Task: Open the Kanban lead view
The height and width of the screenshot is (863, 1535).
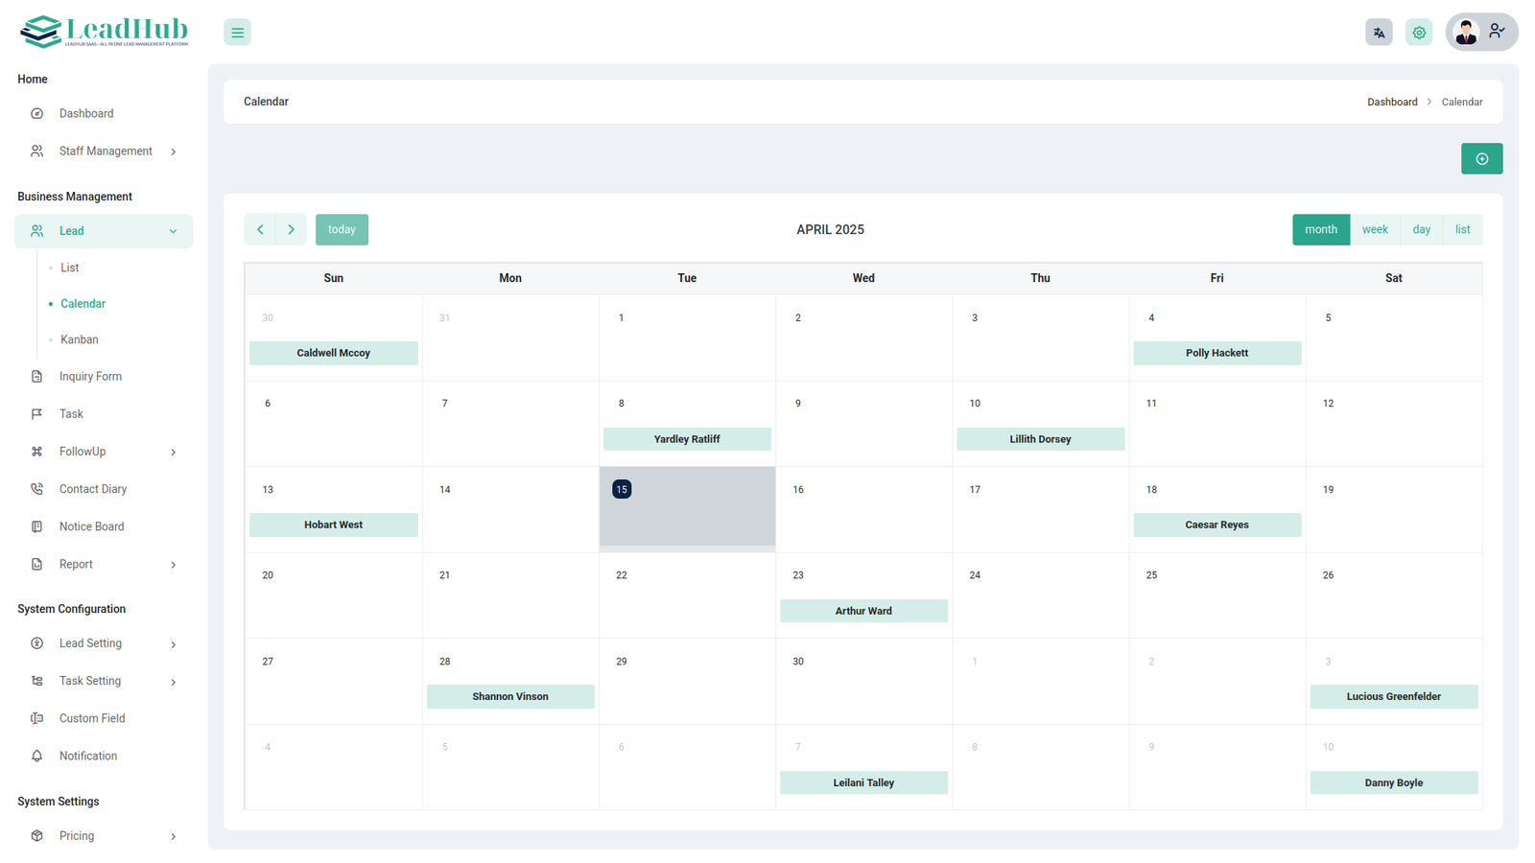Action: click(80, 339)
